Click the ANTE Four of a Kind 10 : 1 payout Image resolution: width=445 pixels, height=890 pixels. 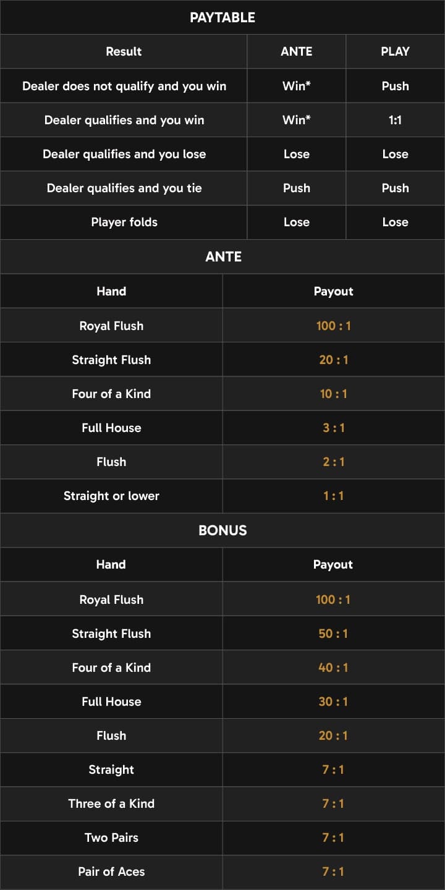(334, 394)
